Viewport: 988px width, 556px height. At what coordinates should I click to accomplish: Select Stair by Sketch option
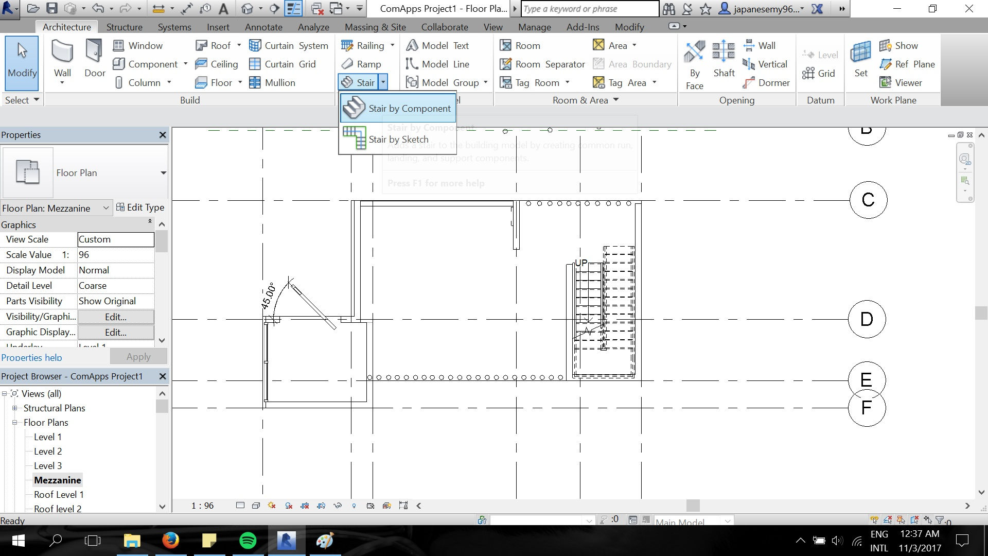pyautogui.click(x=397, y=139)
